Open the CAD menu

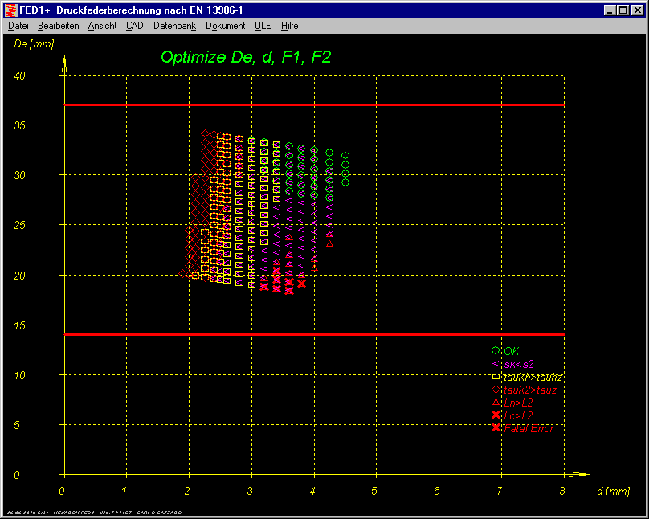coord(135,26)
